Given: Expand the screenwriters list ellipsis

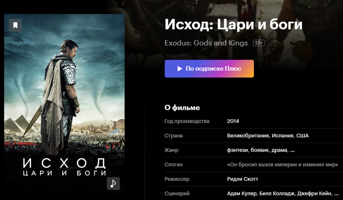Looking at the screenshot, I should [x=336, y=194].
